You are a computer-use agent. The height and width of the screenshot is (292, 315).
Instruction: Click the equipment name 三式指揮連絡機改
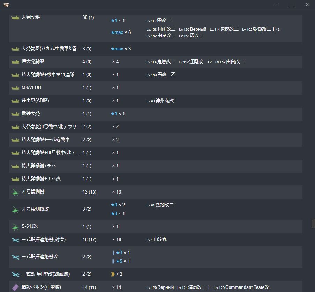pos(39,257)
